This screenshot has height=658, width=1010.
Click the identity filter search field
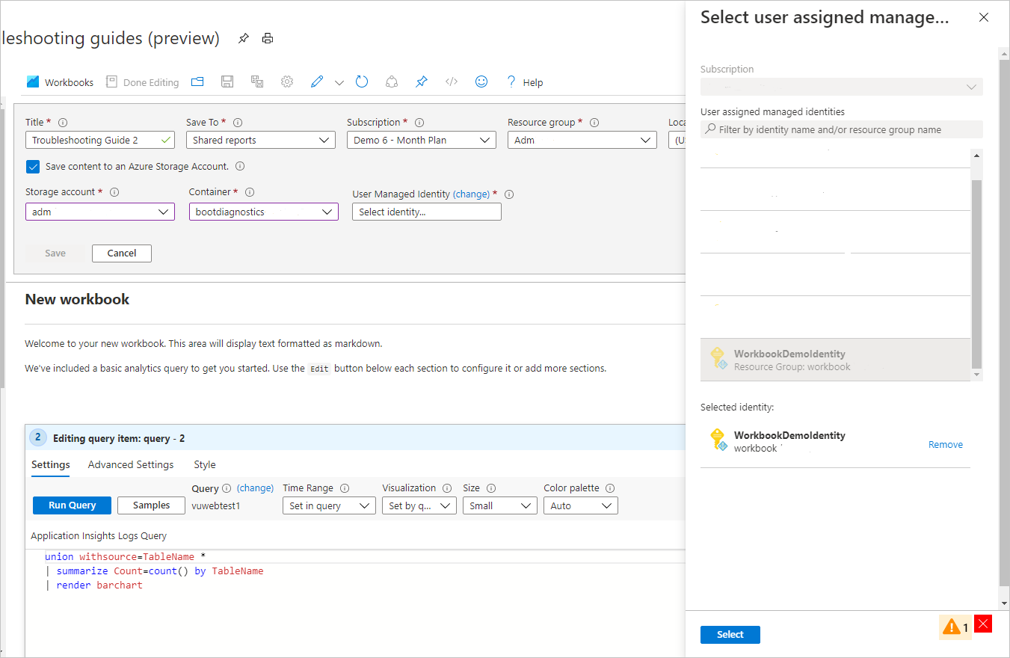841,130
